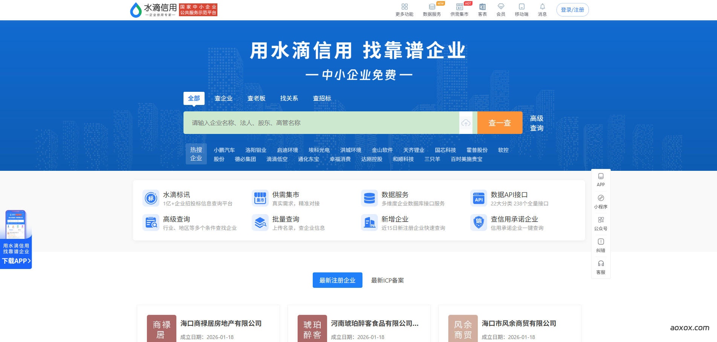
Task: Open the 客服 icon in the right sidebar
Action: pyautogui.click(x=601, y=264)
